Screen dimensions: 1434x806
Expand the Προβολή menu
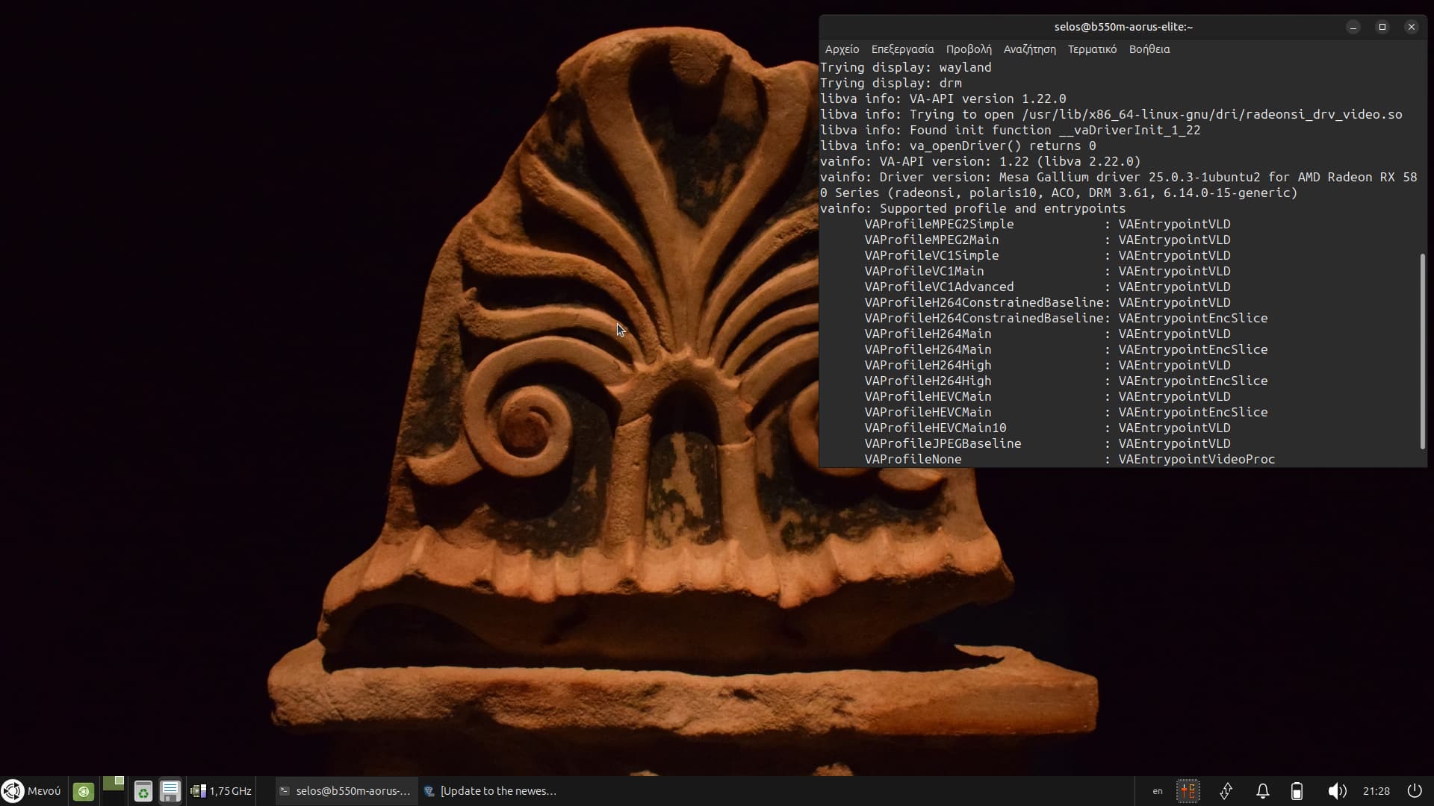pos(969,49)
